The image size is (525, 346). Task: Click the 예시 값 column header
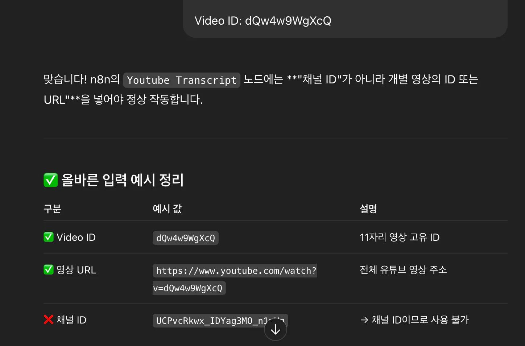coord(167,209)
